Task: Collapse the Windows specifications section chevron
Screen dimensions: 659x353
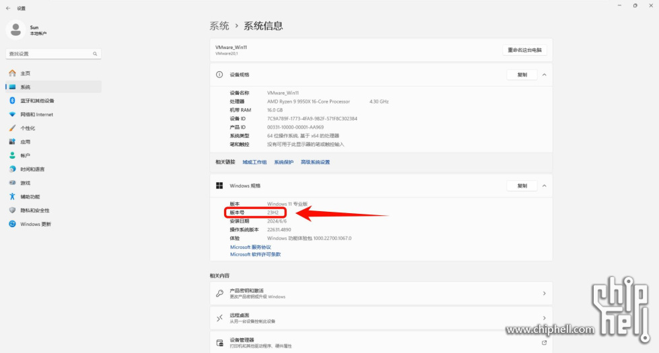Action: 545,186
